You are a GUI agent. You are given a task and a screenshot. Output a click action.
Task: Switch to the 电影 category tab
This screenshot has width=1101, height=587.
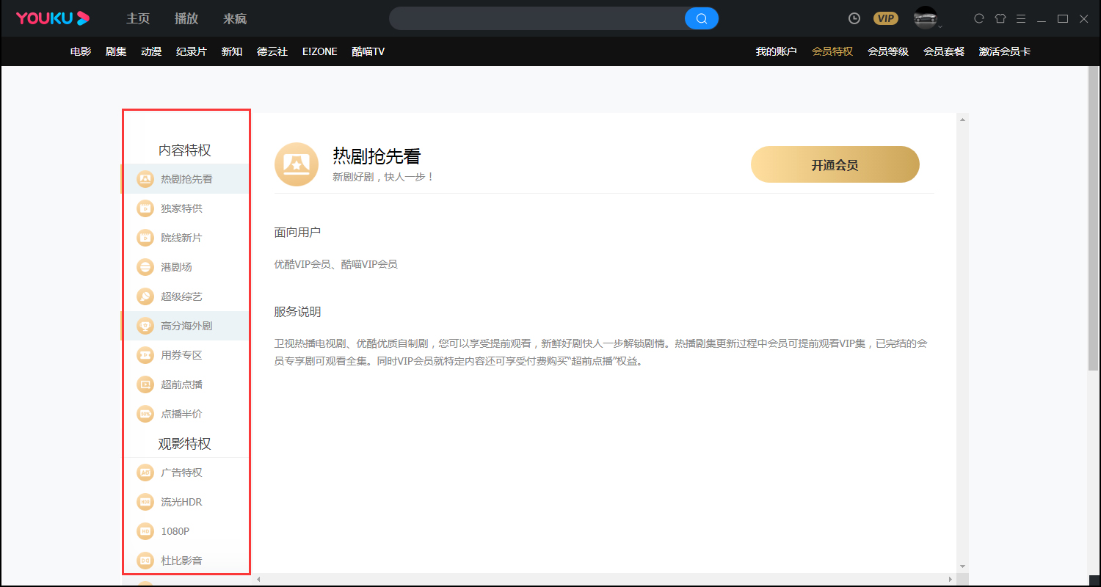point(80,51)
